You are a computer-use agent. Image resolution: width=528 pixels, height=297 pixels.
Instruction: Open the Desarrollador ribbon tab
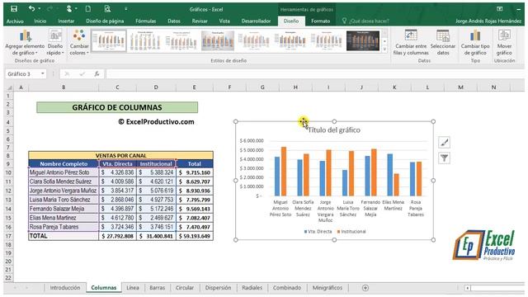tap(256, 21)
